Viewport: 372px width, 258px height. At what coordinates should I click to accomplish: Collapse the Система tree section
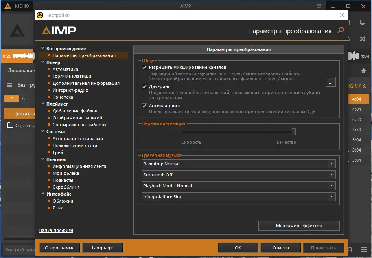pyautogui.click(x=42, y=131)
